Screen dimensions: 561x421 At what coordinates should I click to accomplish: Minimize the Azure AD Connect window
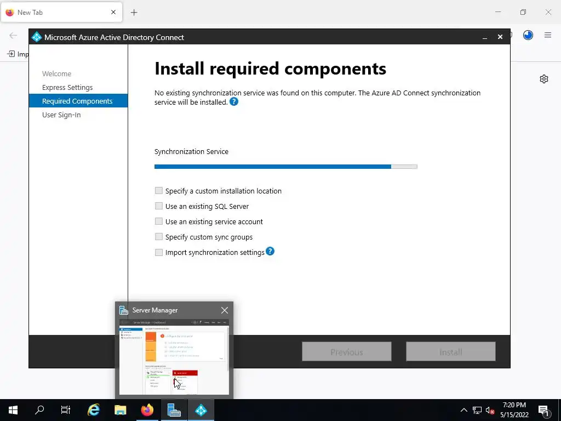click(485, 37)
